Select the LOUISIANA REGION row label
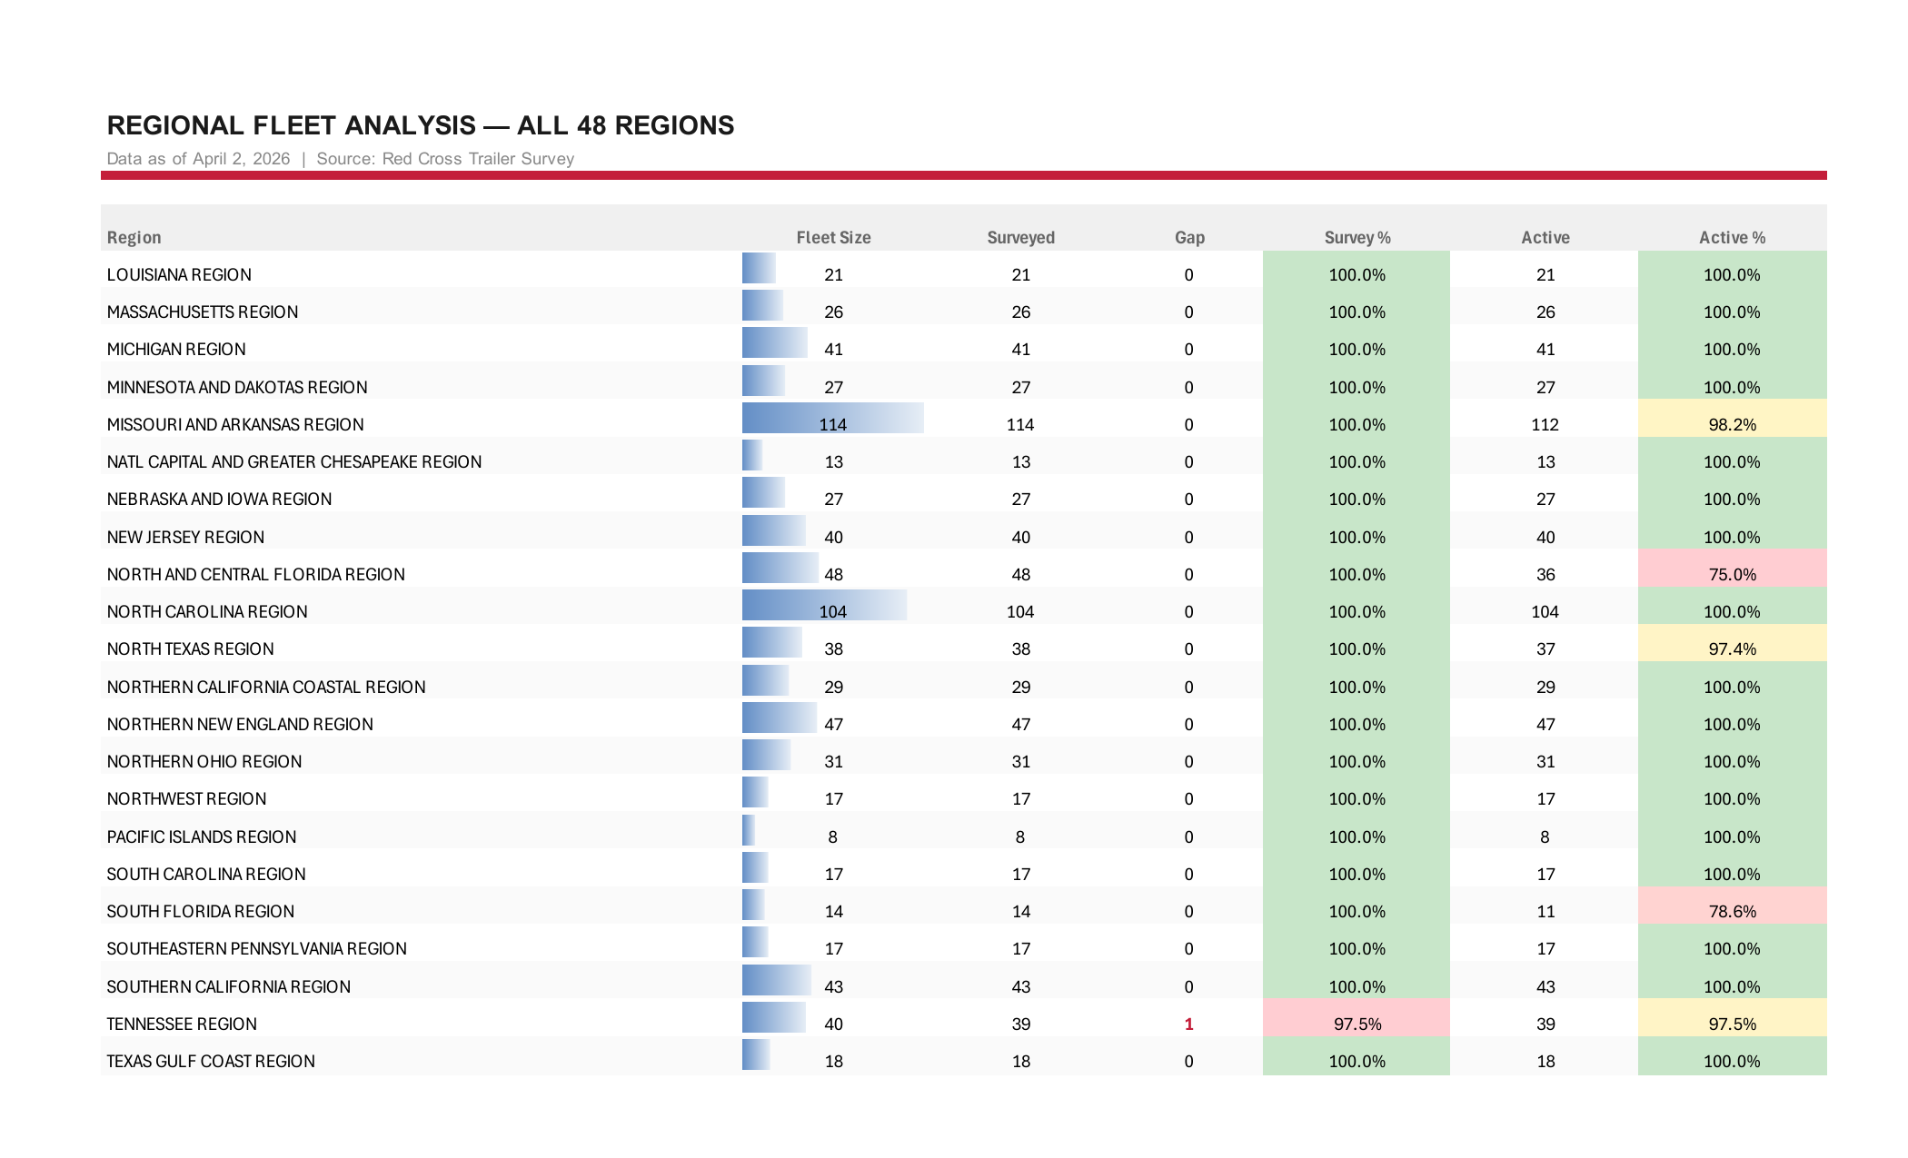The image size is (1908, 1158). click(x=179, y=274)
